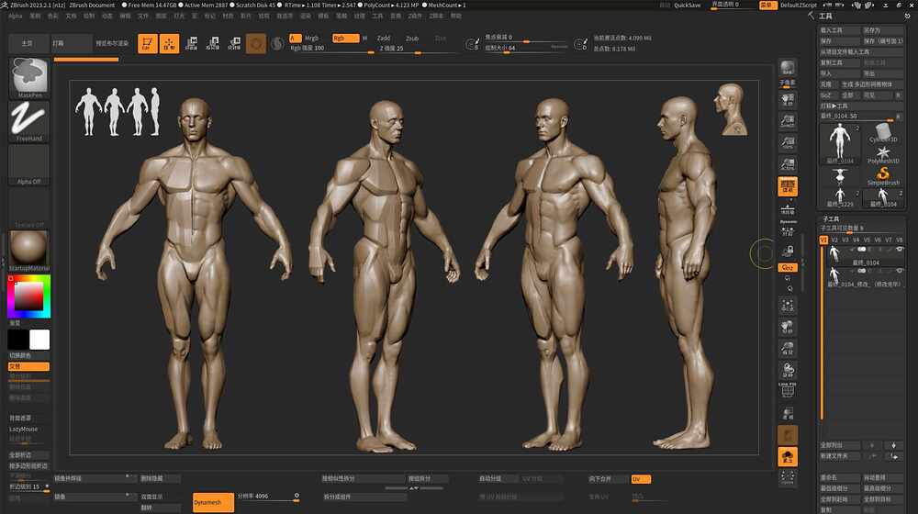Select the V5 subtool visibility tab
This screenshot has width=918, height=514.
point(868,240)
